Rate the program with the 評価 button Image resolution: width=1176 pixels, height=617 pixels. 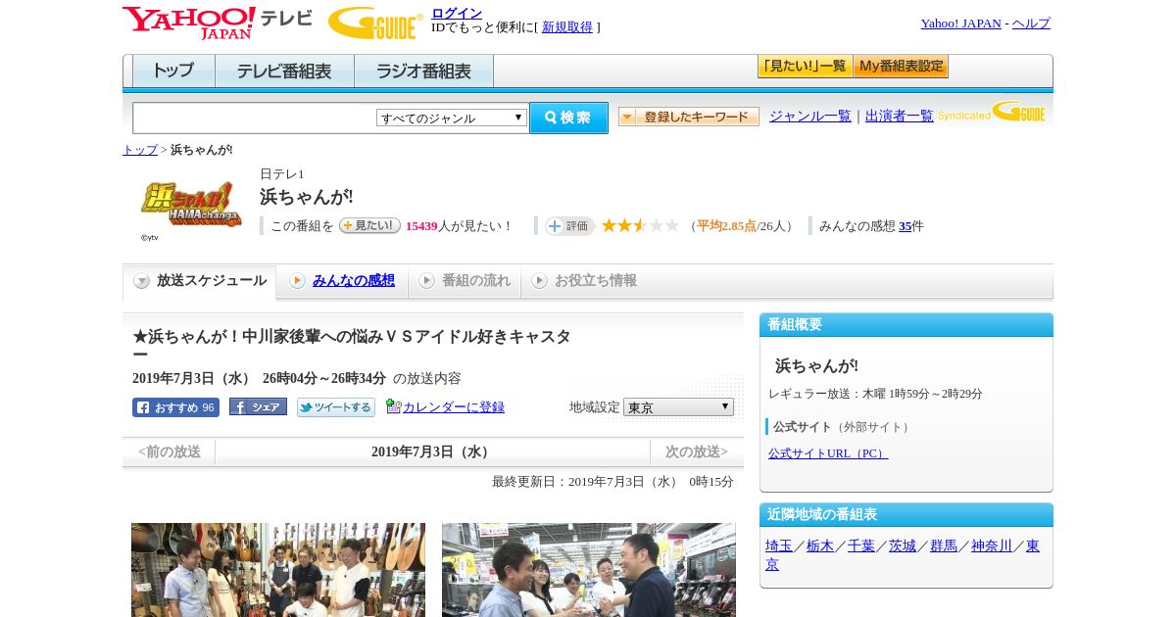point(570,226)
